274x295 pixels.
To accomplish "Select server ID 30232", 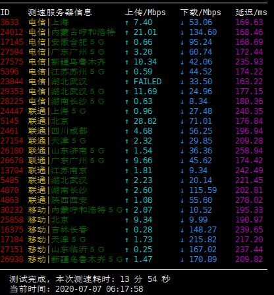I will (x=12, y=210).
